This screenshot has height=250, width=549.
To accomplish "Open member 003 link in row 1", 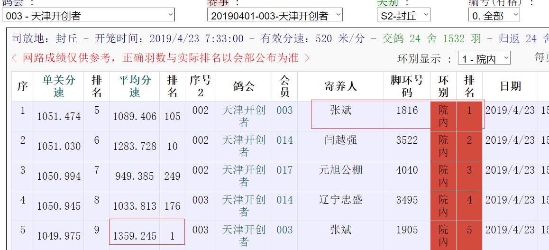I will pos(284,111).
